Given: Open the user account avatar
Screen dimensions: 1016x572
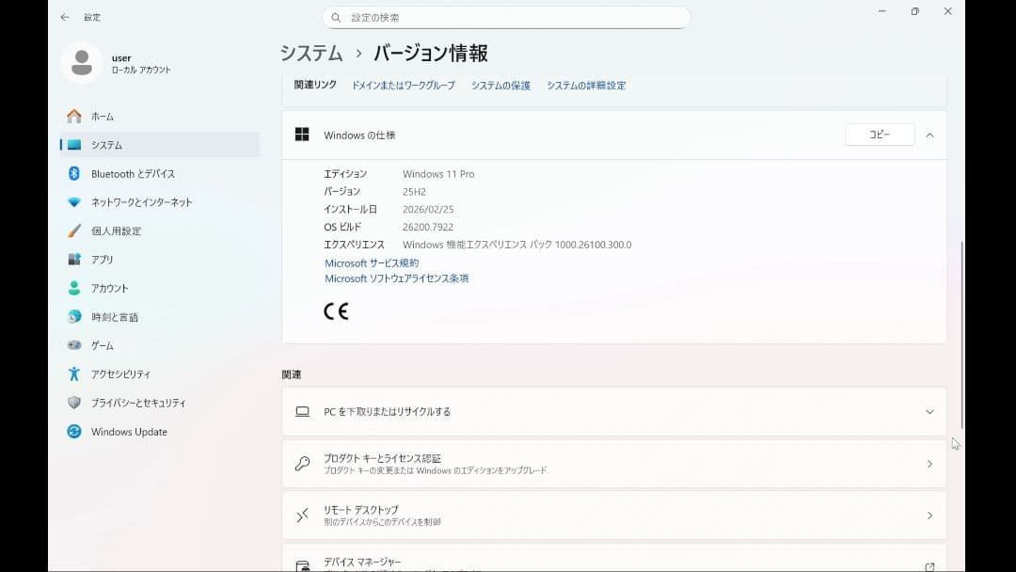Looking at the screenshot, I should click(82, 63).
